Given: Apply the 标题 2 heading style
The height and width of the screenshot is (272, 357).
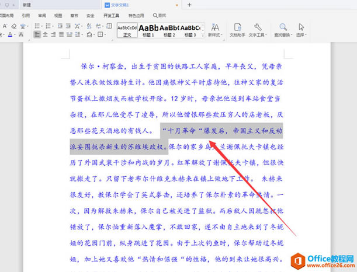Looking at the screenshot, I should coord(169,30).
